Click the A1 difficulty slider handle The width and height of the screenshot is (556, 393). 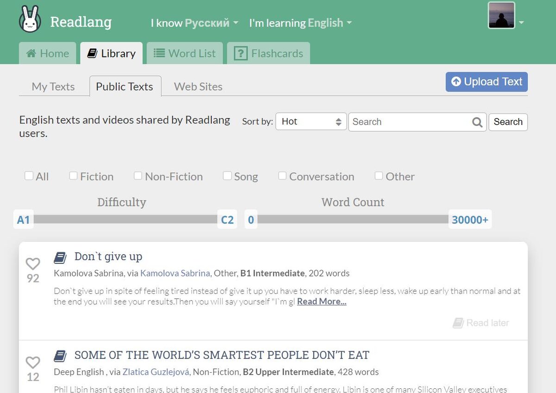24,219
